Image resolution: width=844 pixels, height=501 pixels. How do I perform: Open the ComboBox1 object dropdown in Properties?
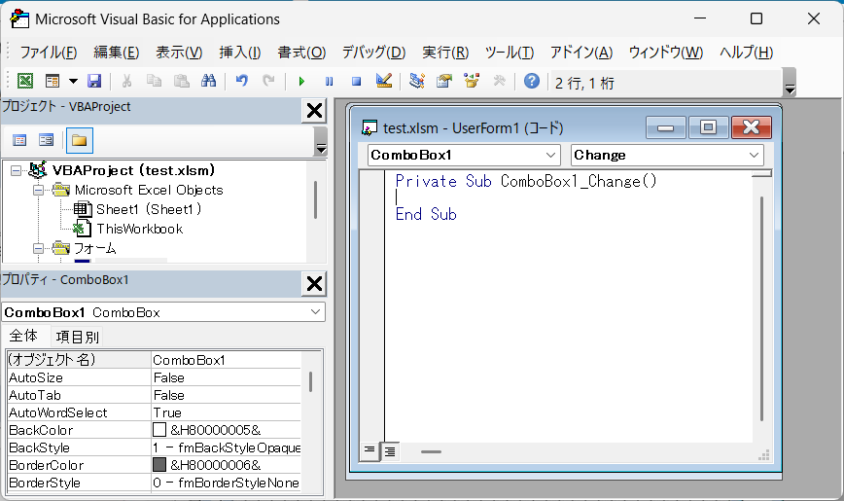point(315,312)
